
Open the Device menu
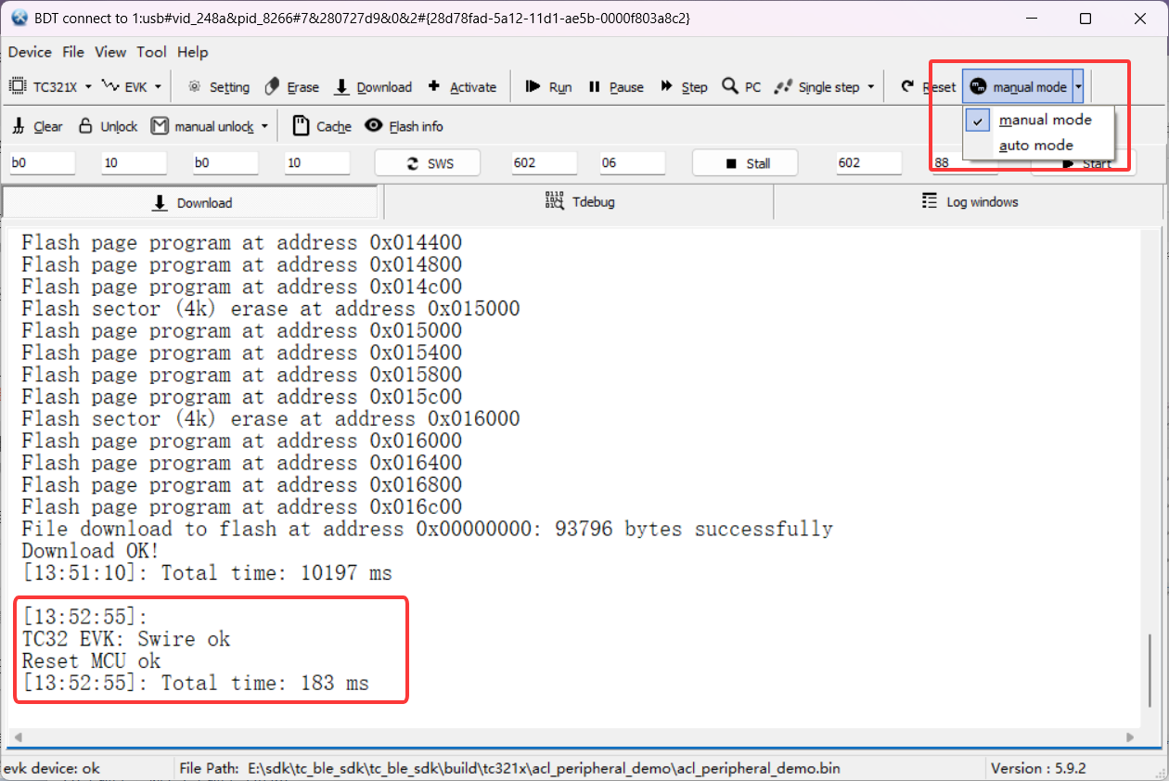(30, 52)
